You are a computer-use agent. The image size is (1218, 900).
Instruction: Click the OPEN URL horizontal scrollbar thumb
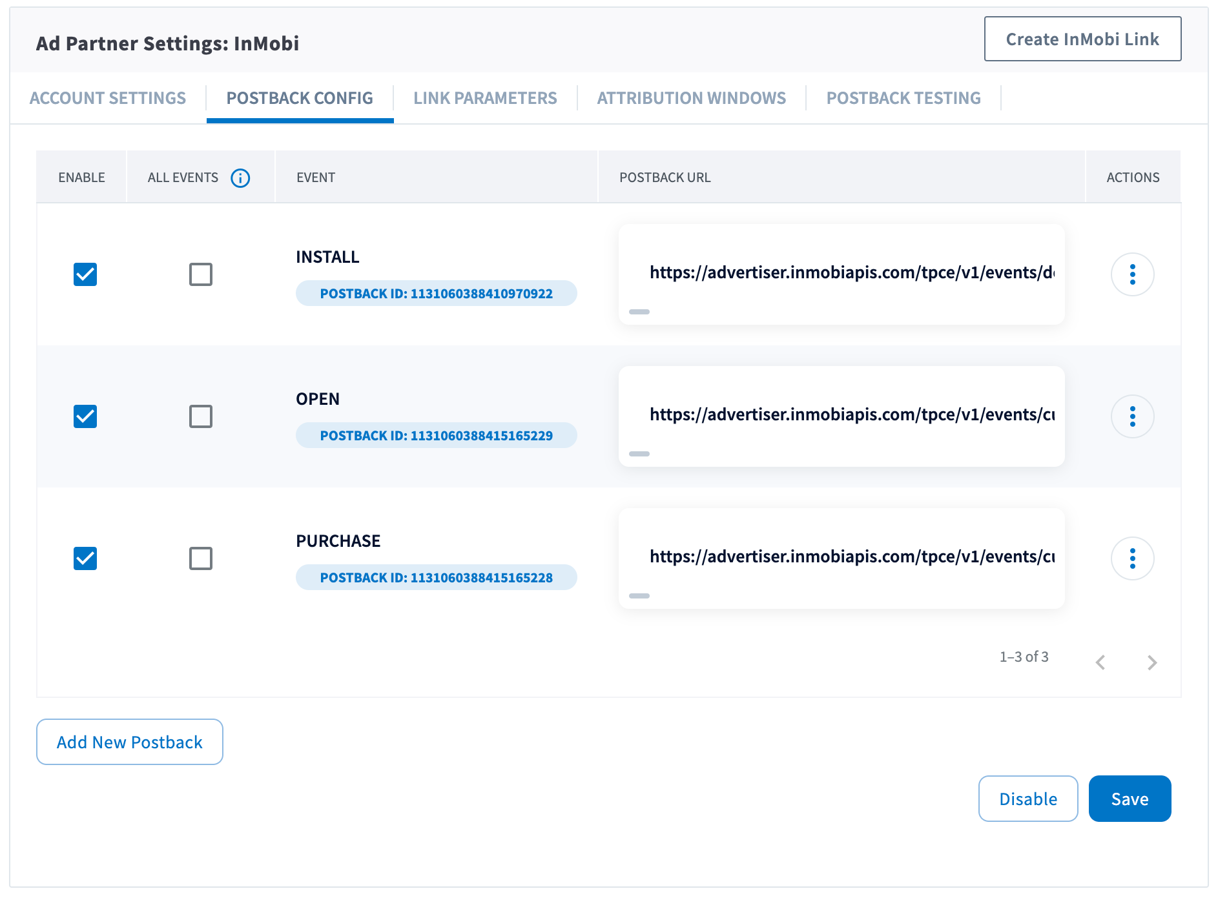tap(639, 454)
